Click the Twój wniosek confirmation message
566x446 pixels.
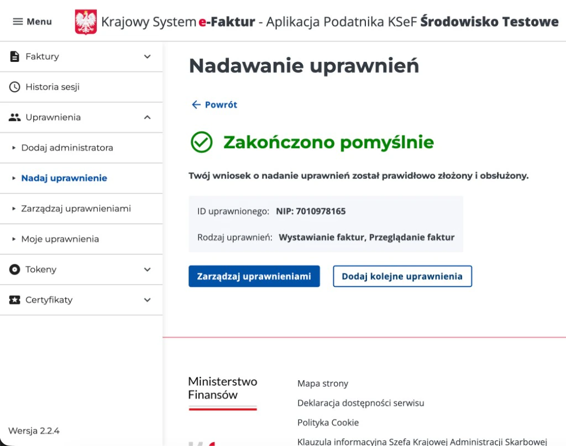pyautogui.click(x=358, y=176)
